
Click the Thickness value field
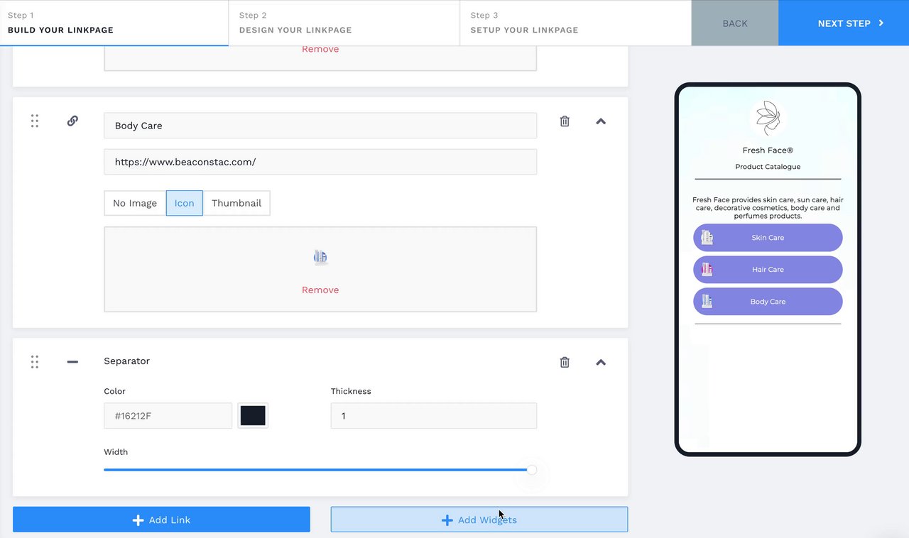point(434,416)
